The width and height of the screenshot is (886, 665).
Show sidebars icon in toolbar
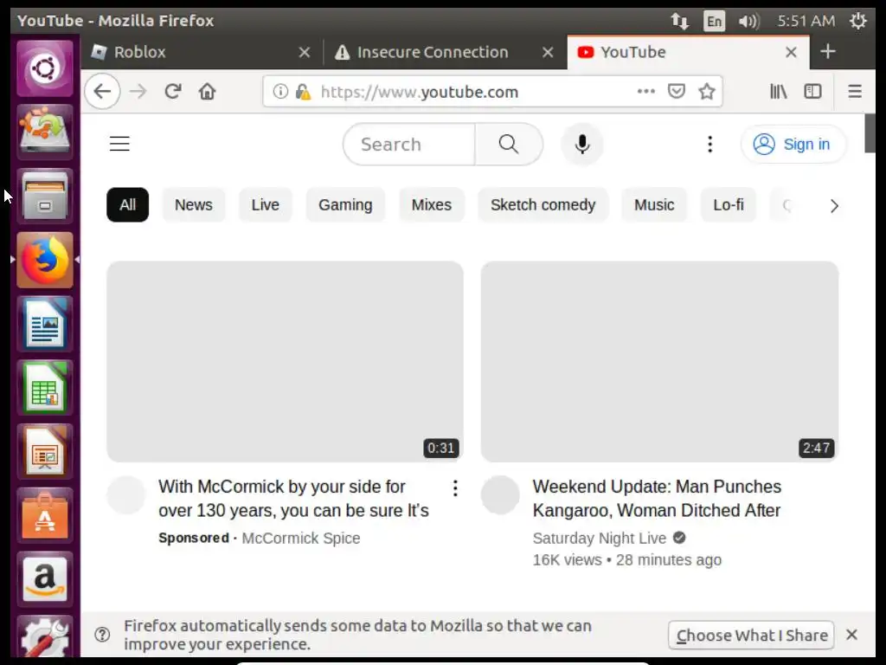point(812,91)
